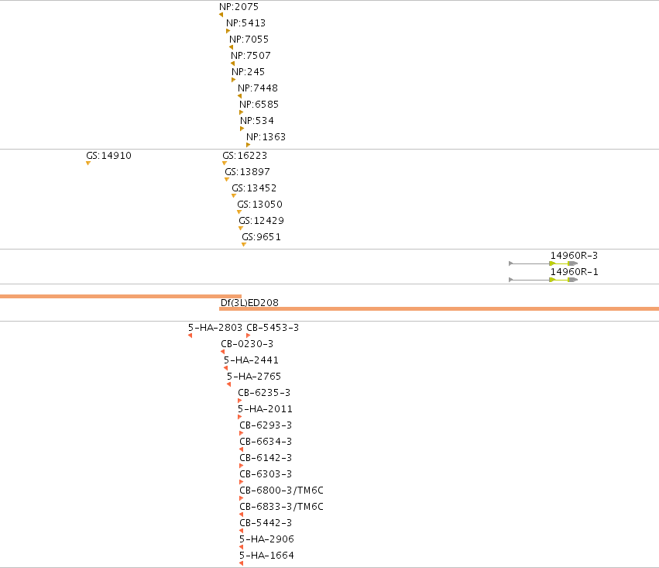Click the triangle marker under NP:1363
This screenshot has width=659, height=568.
tap(248, 145)
